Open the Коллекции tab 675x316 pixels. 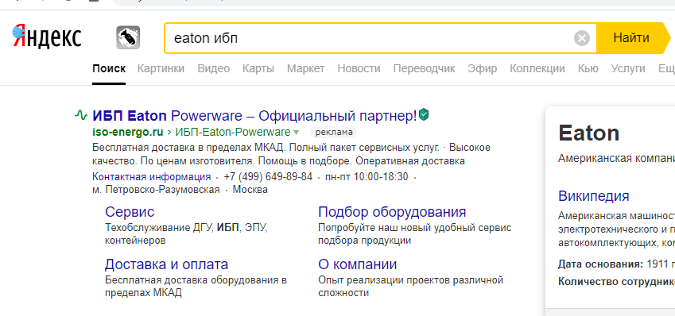(x=537, y=68)
